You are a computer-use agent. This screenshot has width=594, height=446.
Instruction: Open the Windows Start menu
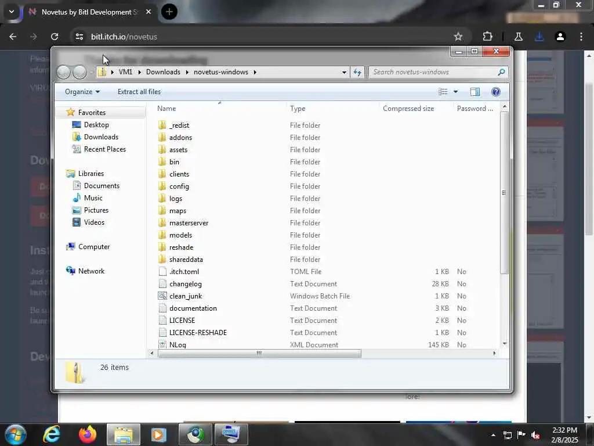tap(16, 434)
